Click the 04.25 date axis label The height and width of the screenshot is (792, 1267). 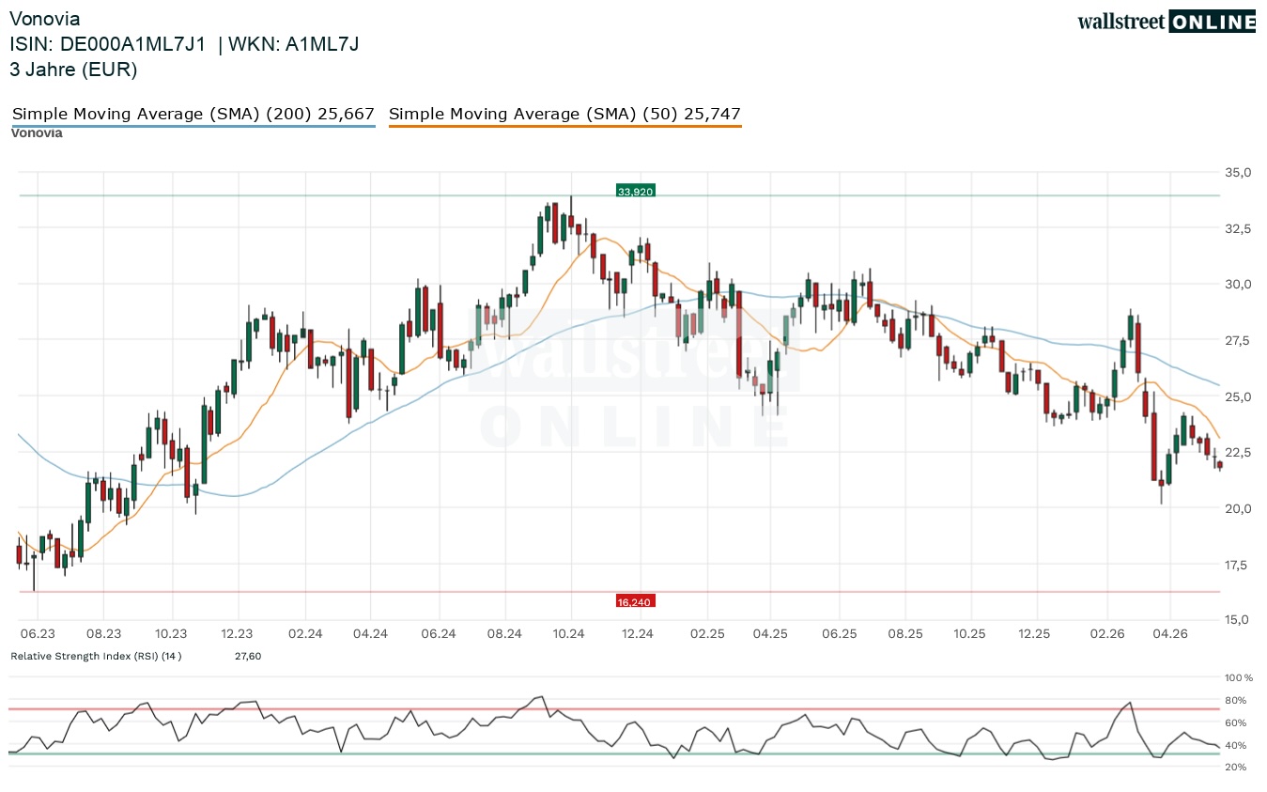[x=770, y=634]
